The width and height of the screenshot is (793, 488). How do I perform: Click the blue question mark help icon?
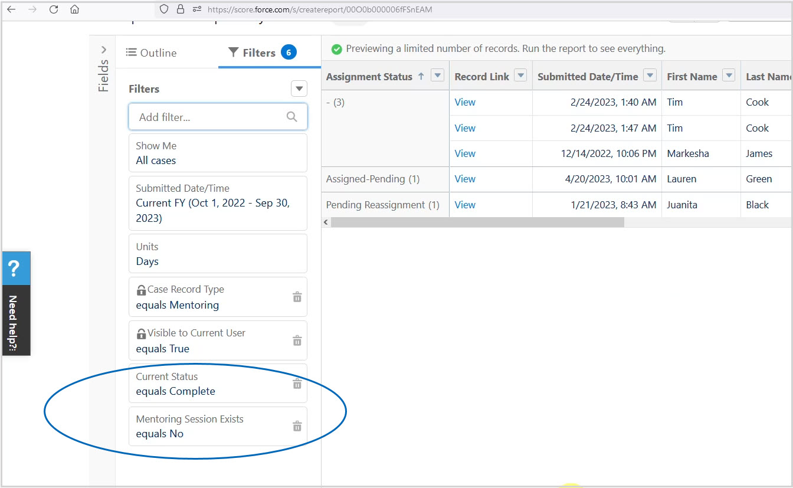point(15,270)
